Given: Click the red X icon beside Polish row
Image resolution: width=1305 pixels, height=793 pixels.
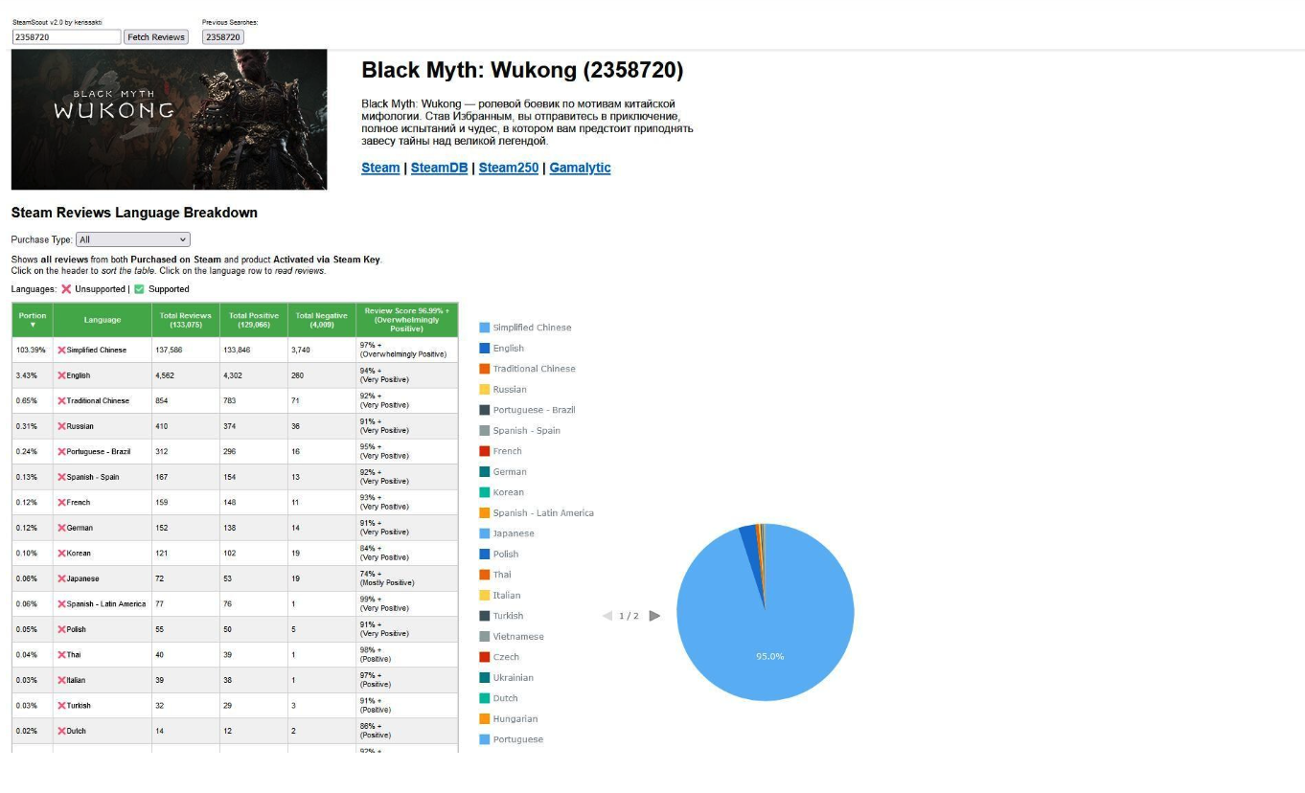Looking at the screenshot, I should pyautogui.click(x=61, y=629).
